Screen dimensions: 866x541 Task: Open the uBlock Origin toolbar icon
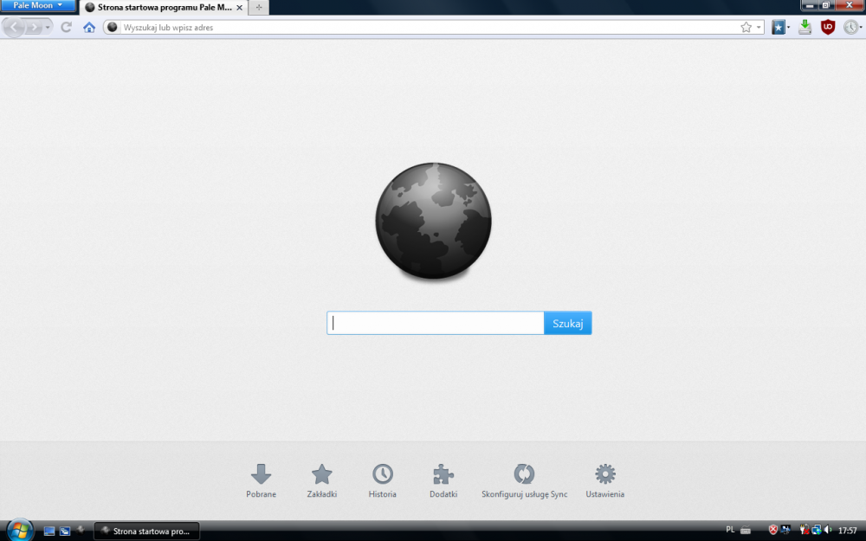click(829, 27)
